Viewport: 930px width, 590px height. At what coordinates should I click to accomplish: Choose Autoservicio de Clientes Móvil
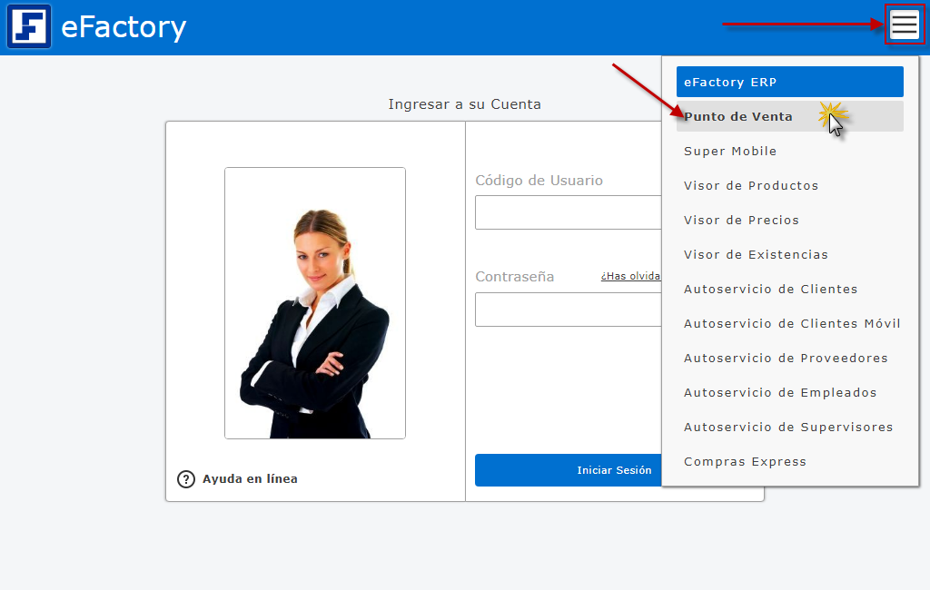[789, 323]
